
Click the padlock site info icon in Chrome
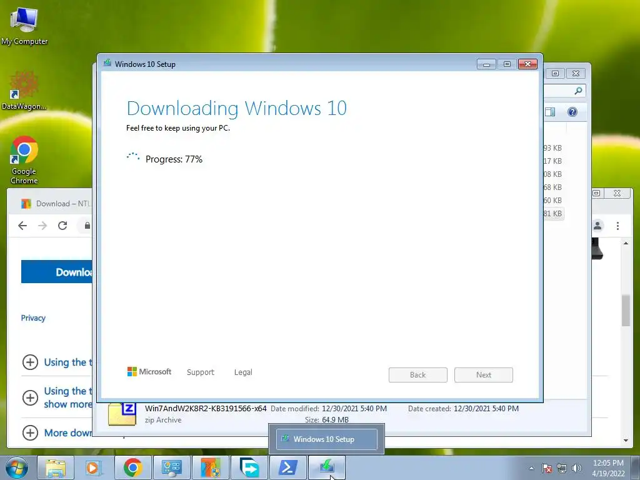click(87, 225)
